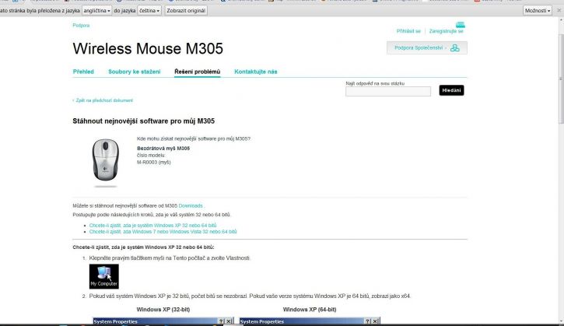Screen dimensions: 564x326
Task: Open the teal icon above Zaregistrujte se
Action: pos(460,24)
